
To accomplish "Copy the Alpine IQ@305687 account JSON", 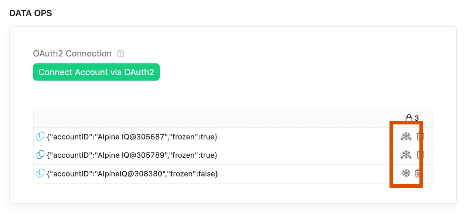I will point(40,137).
